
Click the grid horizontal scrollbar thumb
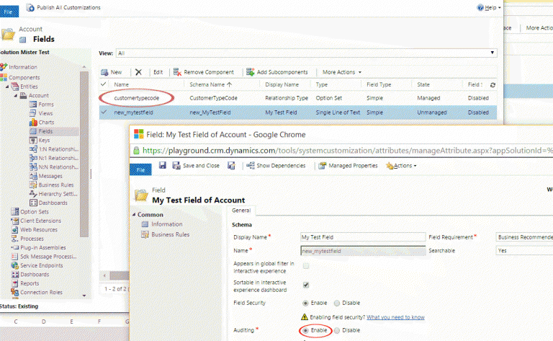tap(120, 275)
